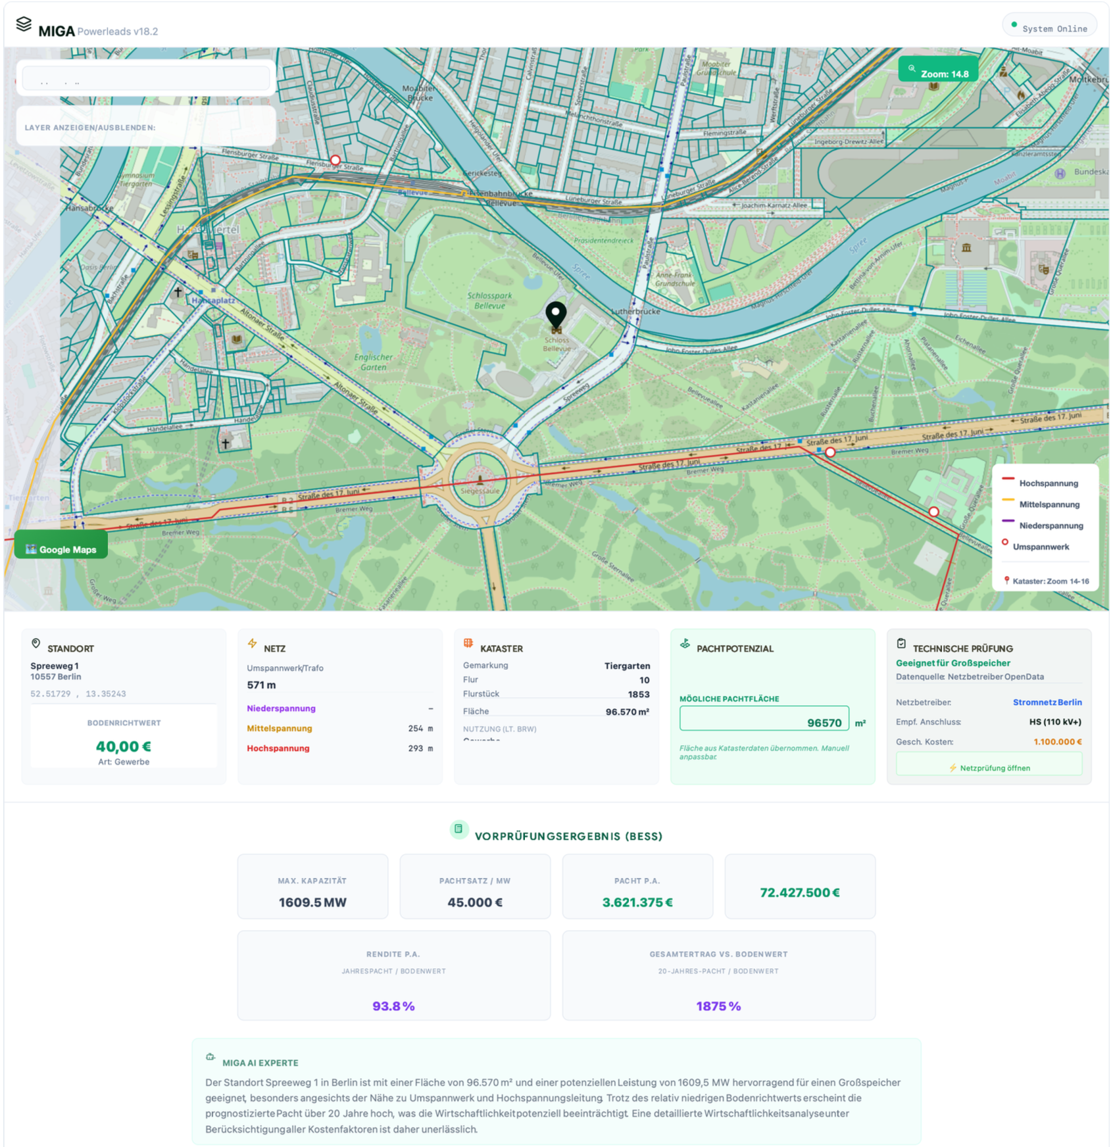Image resolution: width=1113 pixels, height=1147 pixels.
Task: Click the theatre masks icon on Große Querallee
Action: click(1044, 268)
